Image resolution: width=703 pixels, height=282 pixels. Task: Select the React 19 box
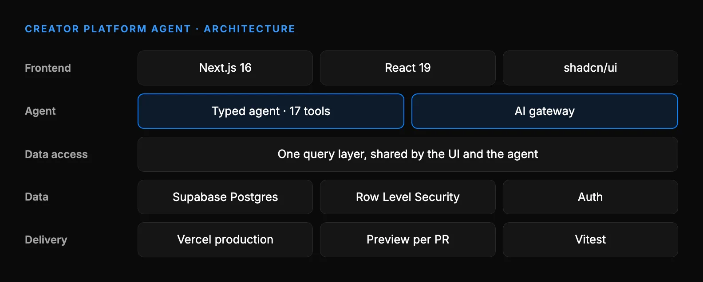(407, 68)
